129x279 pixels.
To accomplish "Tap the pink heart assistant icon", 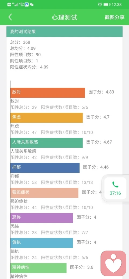I will pyautogui.click(x=113, y=263).
